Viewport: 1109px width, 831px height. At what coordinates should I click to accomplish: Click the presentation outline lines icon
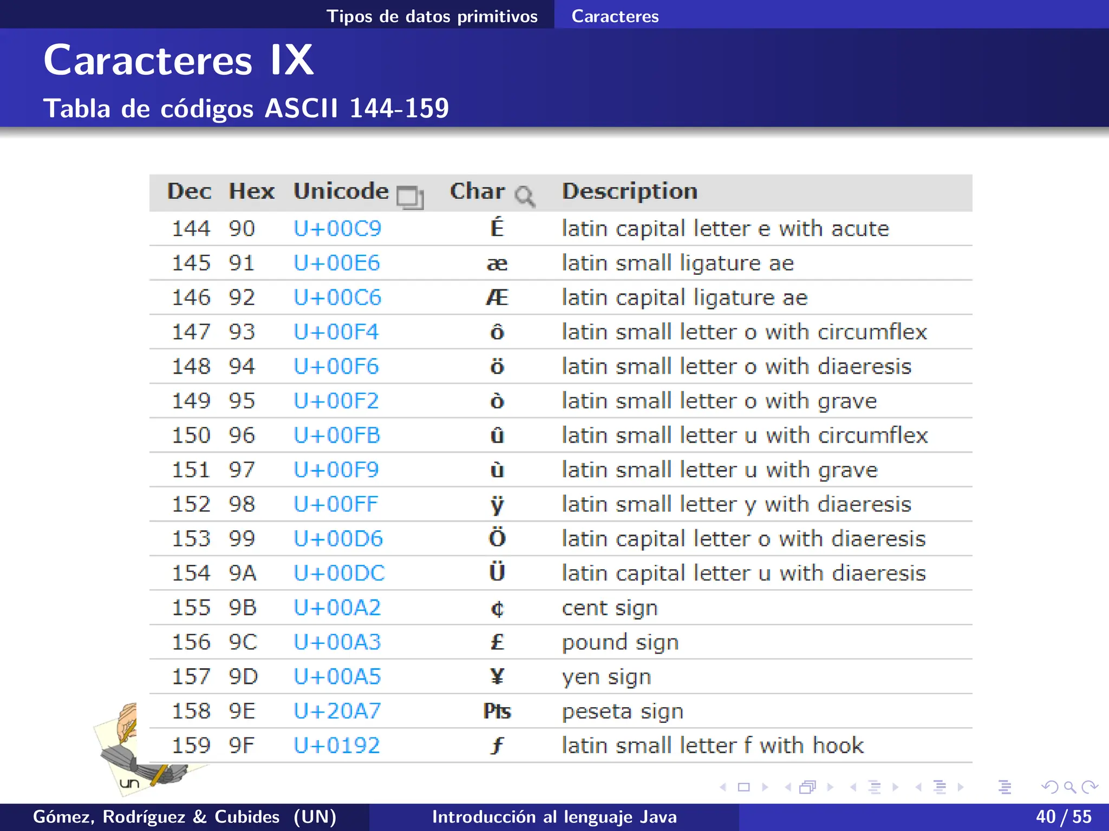[1004, 787]
